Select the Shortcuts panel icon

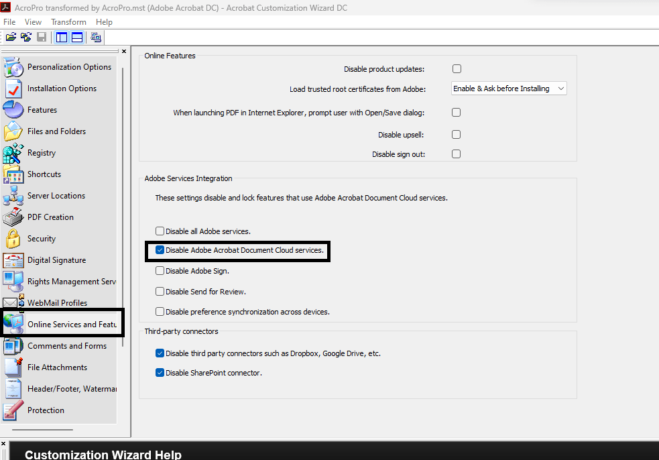(44, 174)
